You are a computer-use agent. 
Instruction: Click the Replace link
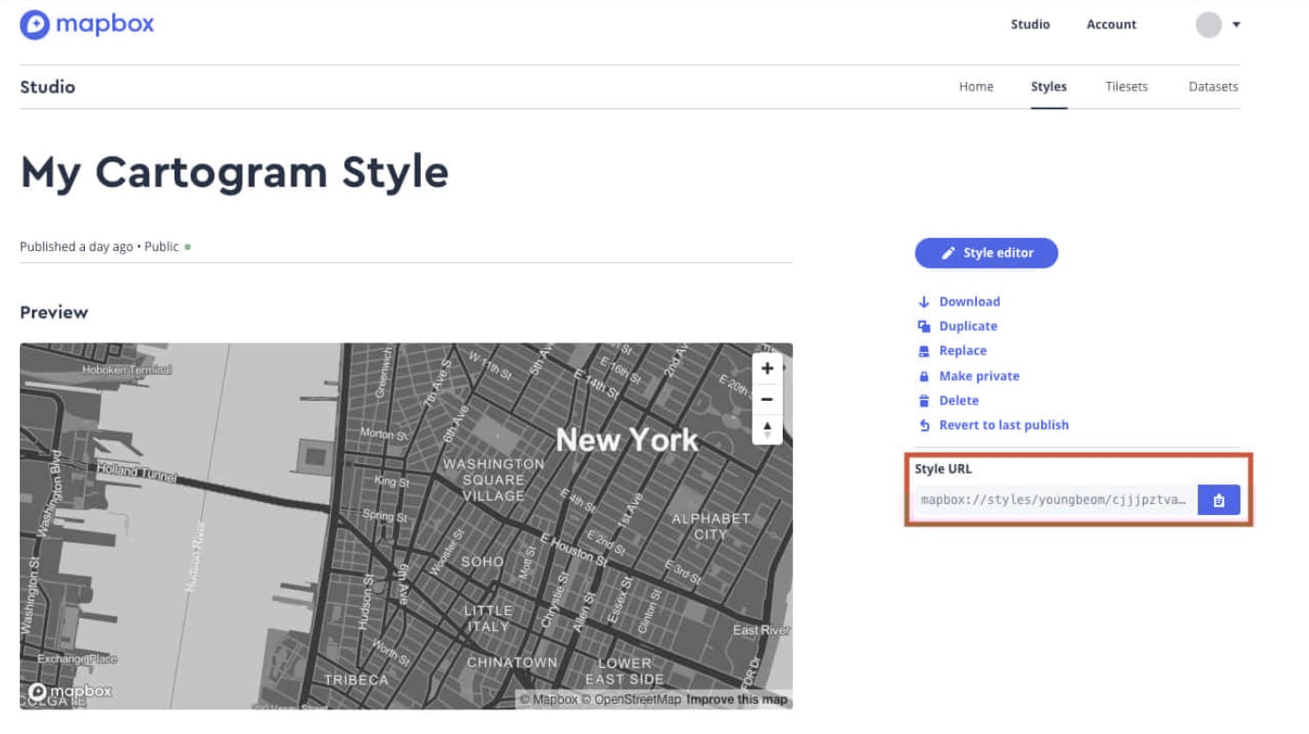tap(962, 350)
